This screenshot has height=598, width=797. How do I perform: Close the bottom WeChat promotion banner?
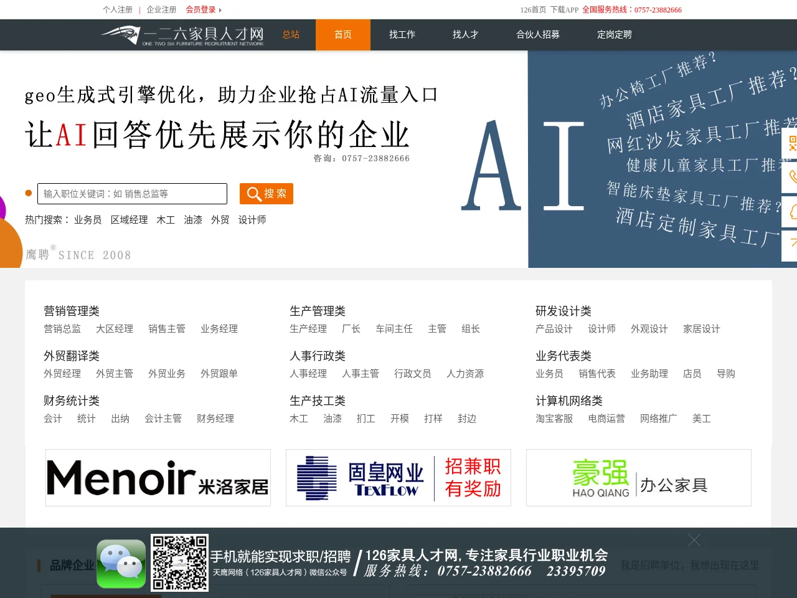694,540
